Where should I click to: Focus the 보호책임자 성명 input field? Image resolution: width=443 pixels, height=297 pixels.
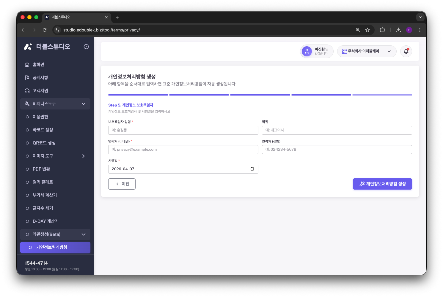183,130
